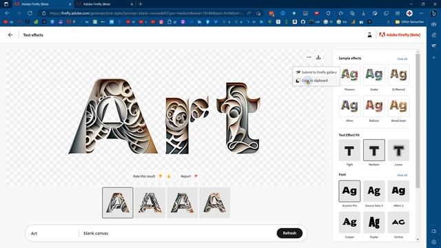Open the Other favourites folder
The width and height of the screenshot is (441, 248).
pos(409,21)
